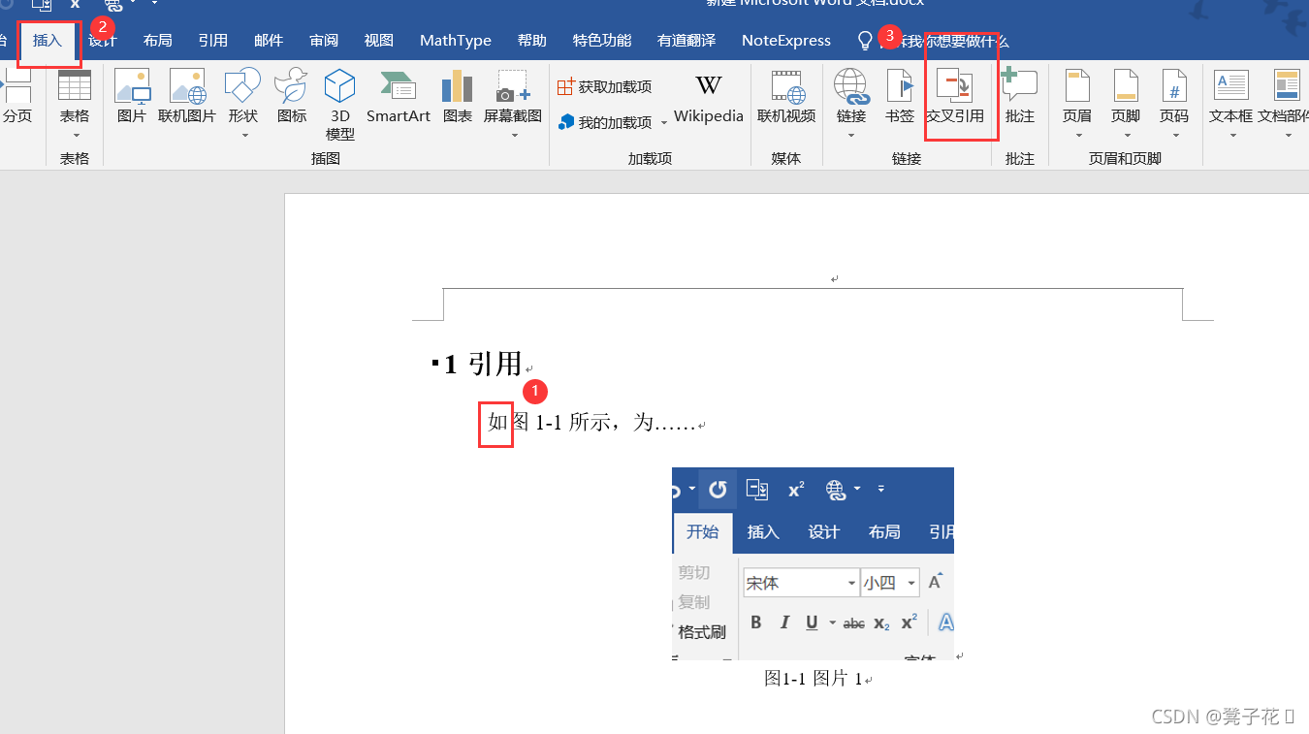Open the 审阅 review tab
The height and width of the screenshot is (734, 1309).
point(324,41)
